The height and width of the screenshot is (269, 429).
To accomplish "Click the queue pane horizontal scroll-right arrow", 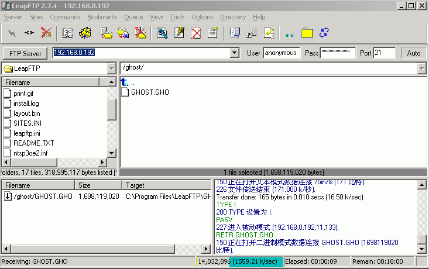I will point(206,249).
